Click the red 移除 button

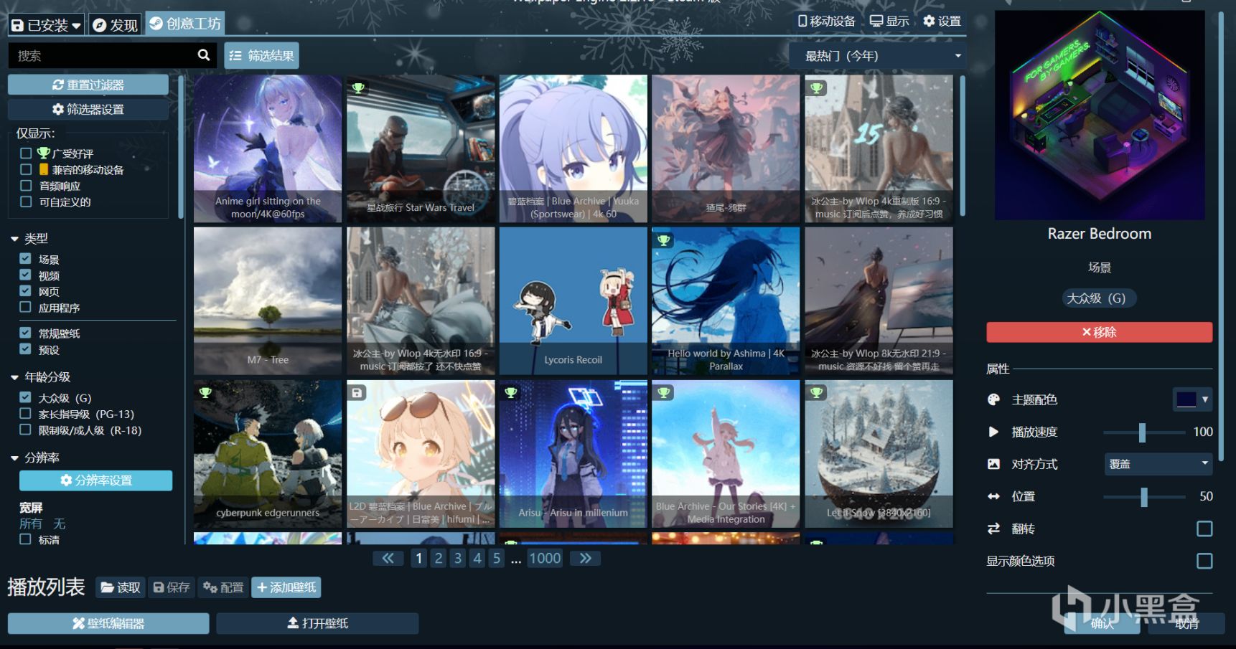1099,332
